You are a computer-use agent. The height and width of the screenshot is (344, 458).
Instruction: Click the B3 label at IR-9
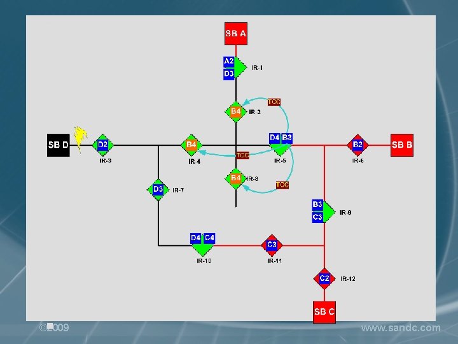coord(317,204)
